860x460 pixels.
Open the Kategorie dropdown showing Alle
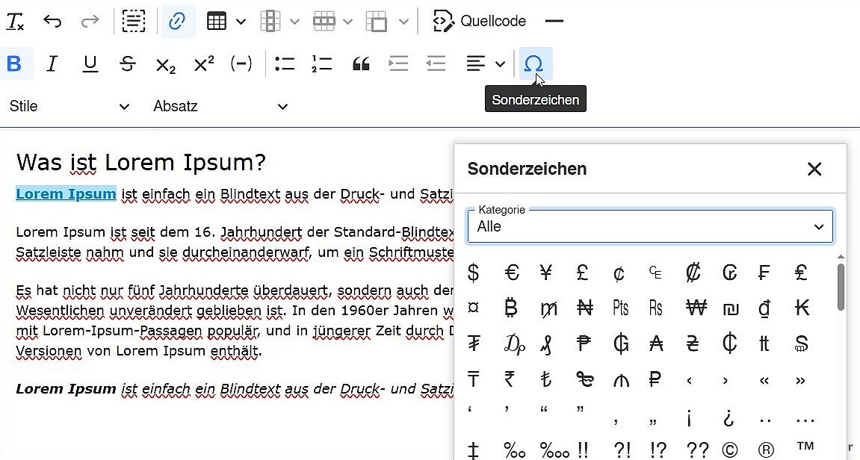(x=649, y=226)
